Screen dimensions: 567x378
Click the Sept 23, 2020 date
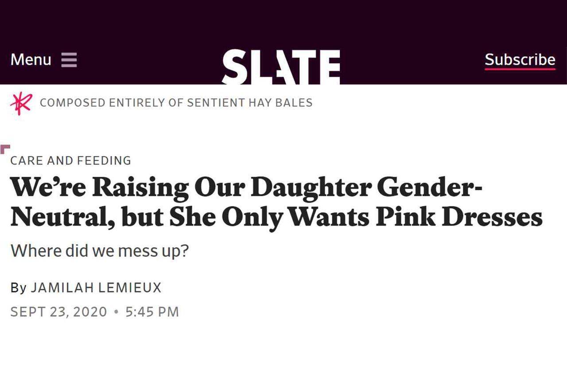[x=59, y=312]
